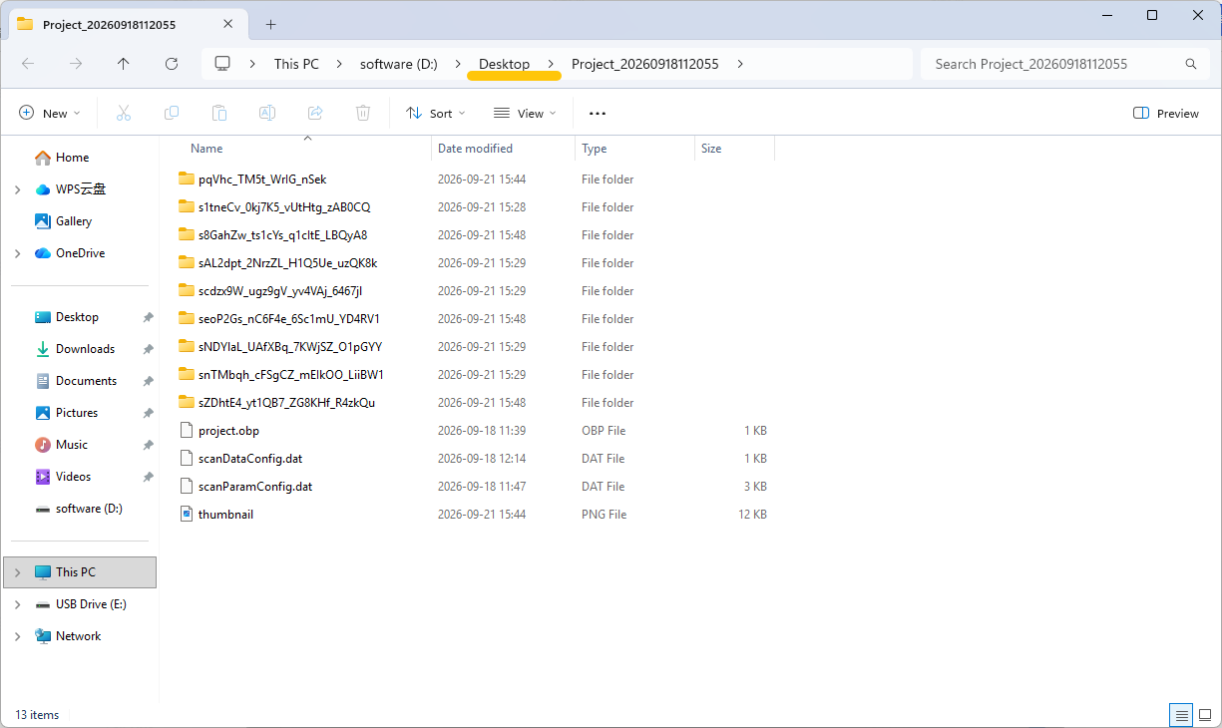Screen dimensions: 1222x728
Task: Switch to the details view layout icon
Action: pos(1181,715)
